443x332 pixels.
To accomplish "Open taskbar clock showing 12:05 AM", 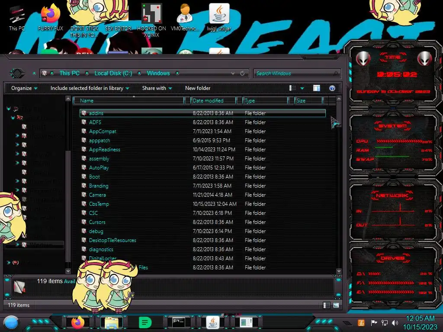I will tap(420, 322).
